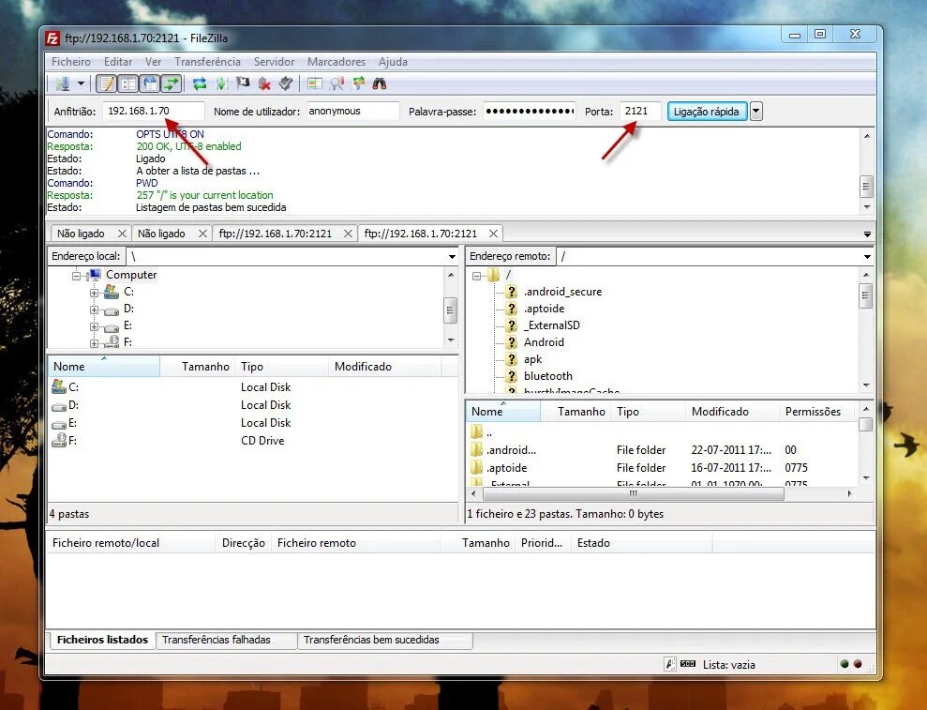Refresh the file and folder lists
This screenshot has width=927, height=710.
200,84
